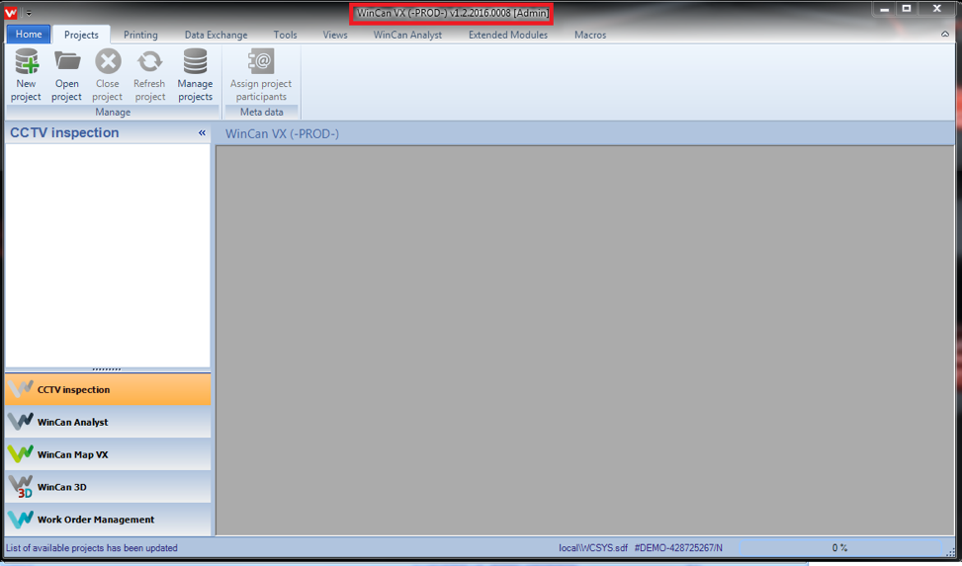
Task: Open the Printing tab
Action: tap(140, 35)
